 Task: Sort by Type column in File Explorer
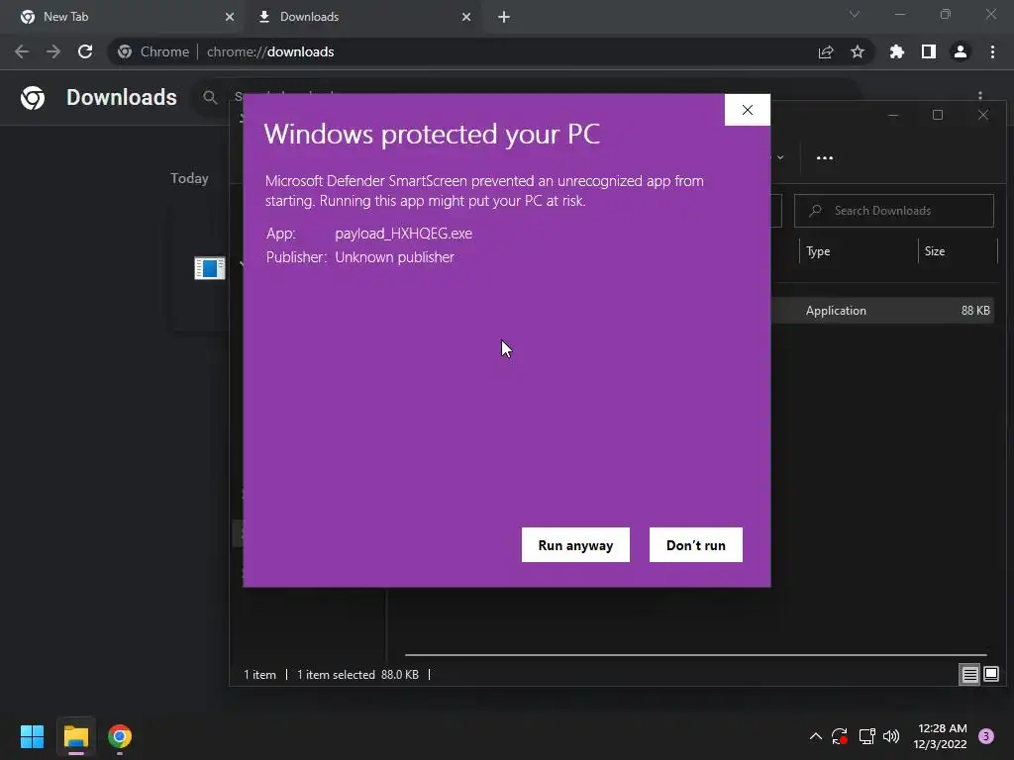818,251
